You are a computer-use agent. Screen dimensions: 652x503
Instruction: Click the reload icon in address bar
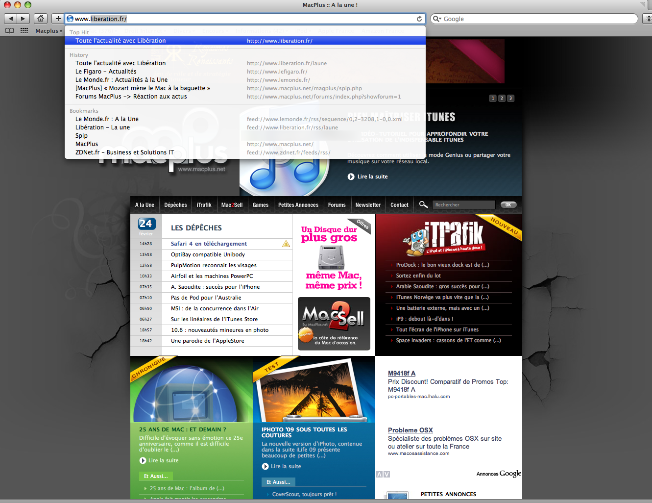coord(419,19)
